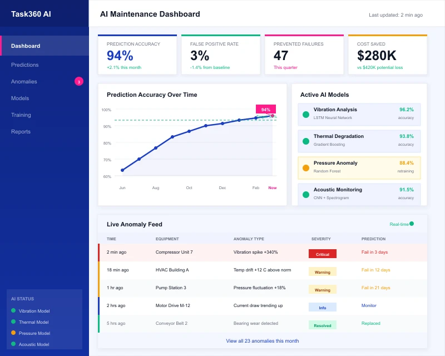The height and width of the screenshot is (356, 445).
Task: Open the Dashboard sidebar item
Action: coord(44,46)
